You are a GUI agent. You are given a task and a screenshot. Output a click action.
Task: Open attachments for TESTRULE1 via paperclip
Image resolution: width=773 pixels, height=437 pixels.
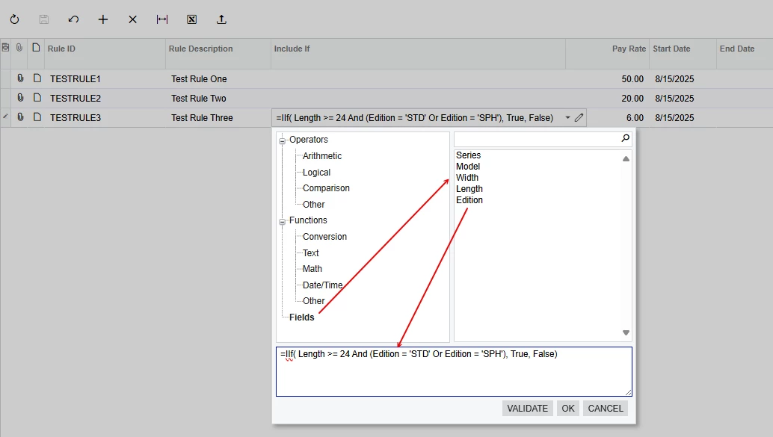click(19, 78)
